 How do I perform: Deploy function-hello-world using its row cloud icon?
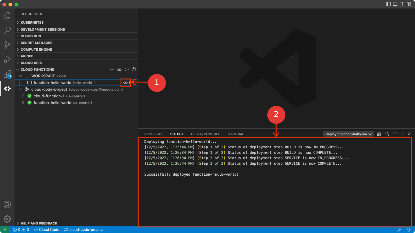(125, 83)
